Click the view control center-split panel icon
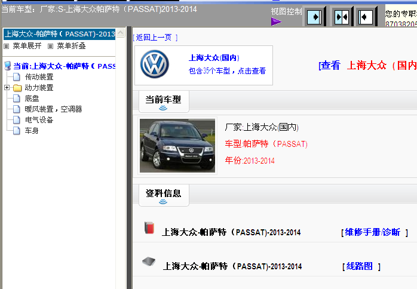The image size is (417, 289). pyautogui.click(x=342, y=17)
